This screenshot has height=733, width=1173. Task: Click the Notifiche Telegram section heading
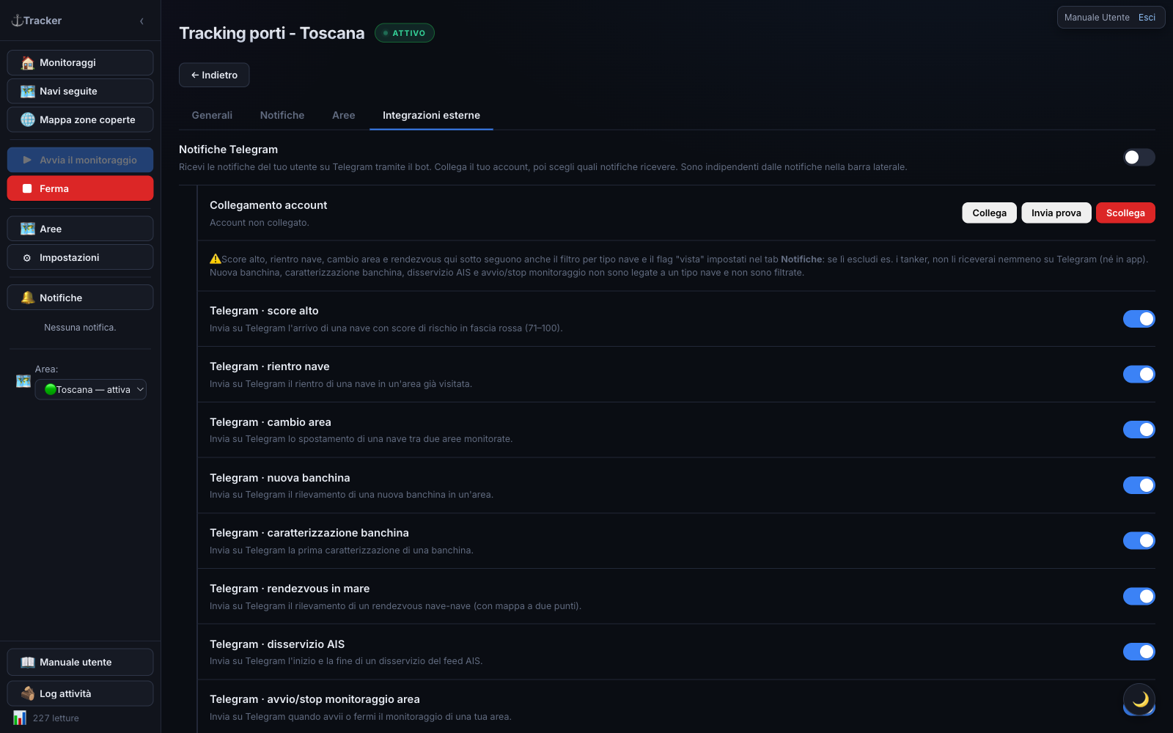(x=228, y=150)
